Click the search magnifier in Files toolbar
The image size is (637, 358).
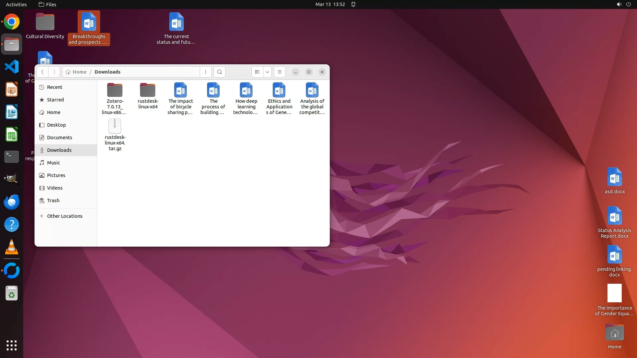click(219, 72)
